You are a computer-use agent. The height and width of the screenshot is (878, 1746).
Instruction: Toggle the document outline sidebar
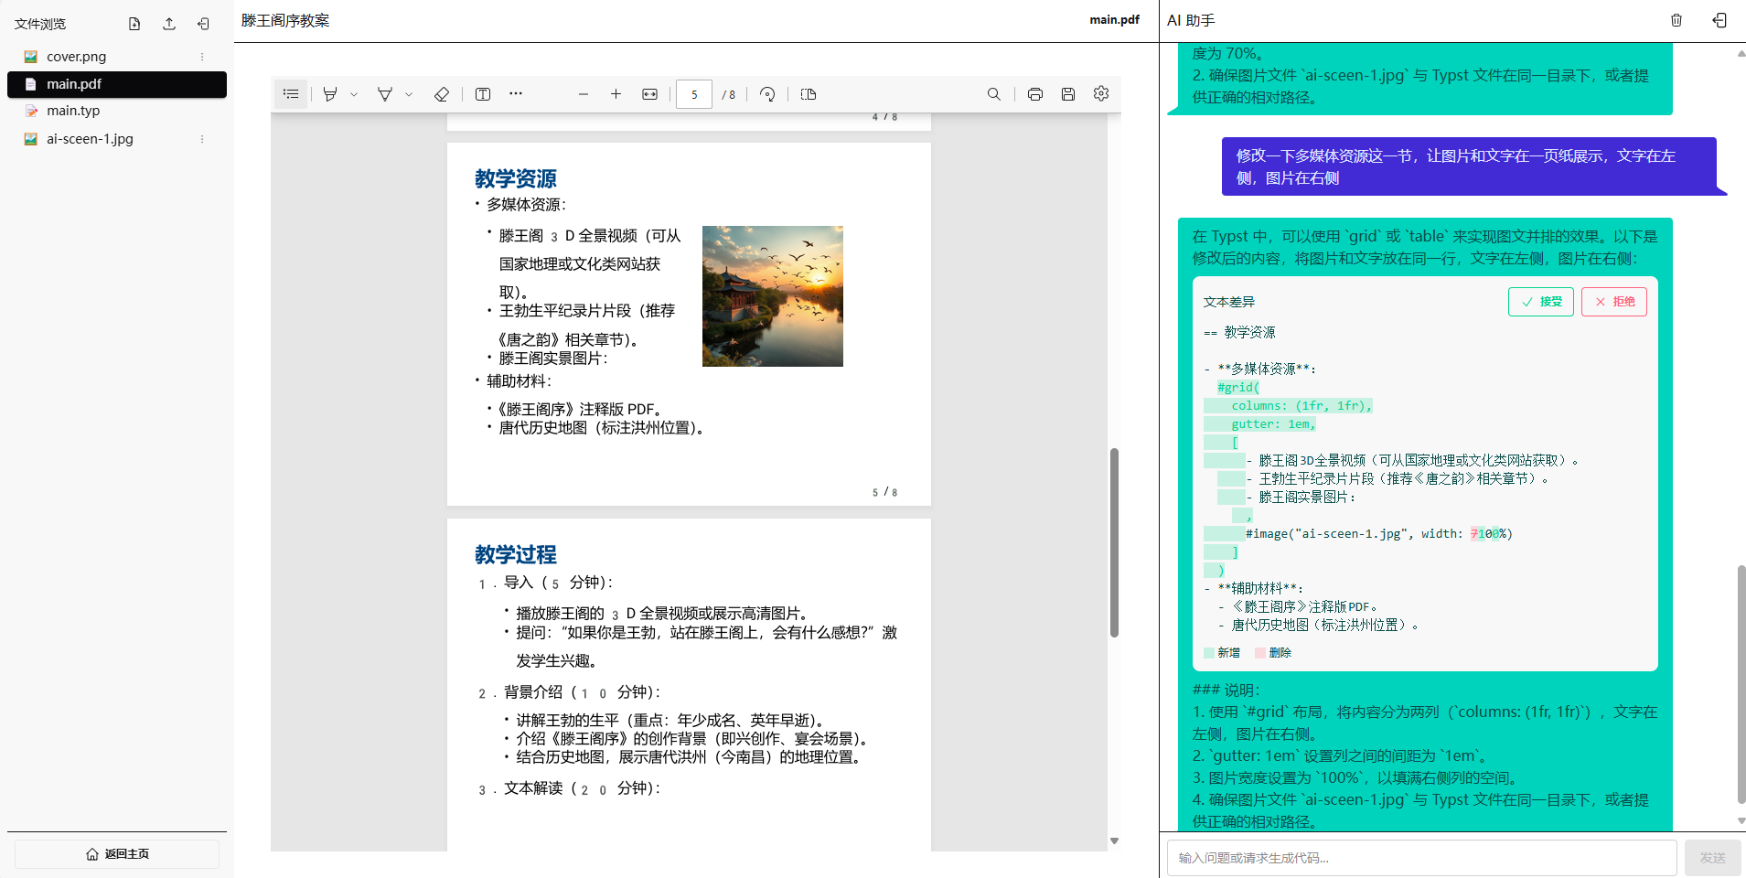click(291, 93)
